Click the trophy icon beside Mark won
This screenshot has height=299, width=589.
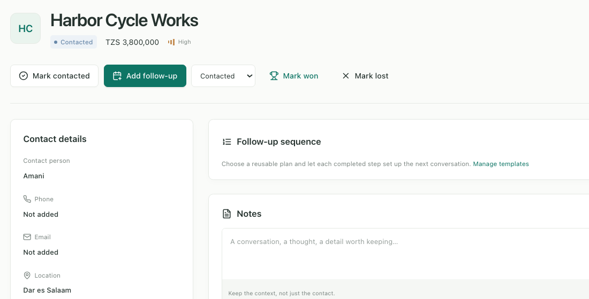point(274,76)
